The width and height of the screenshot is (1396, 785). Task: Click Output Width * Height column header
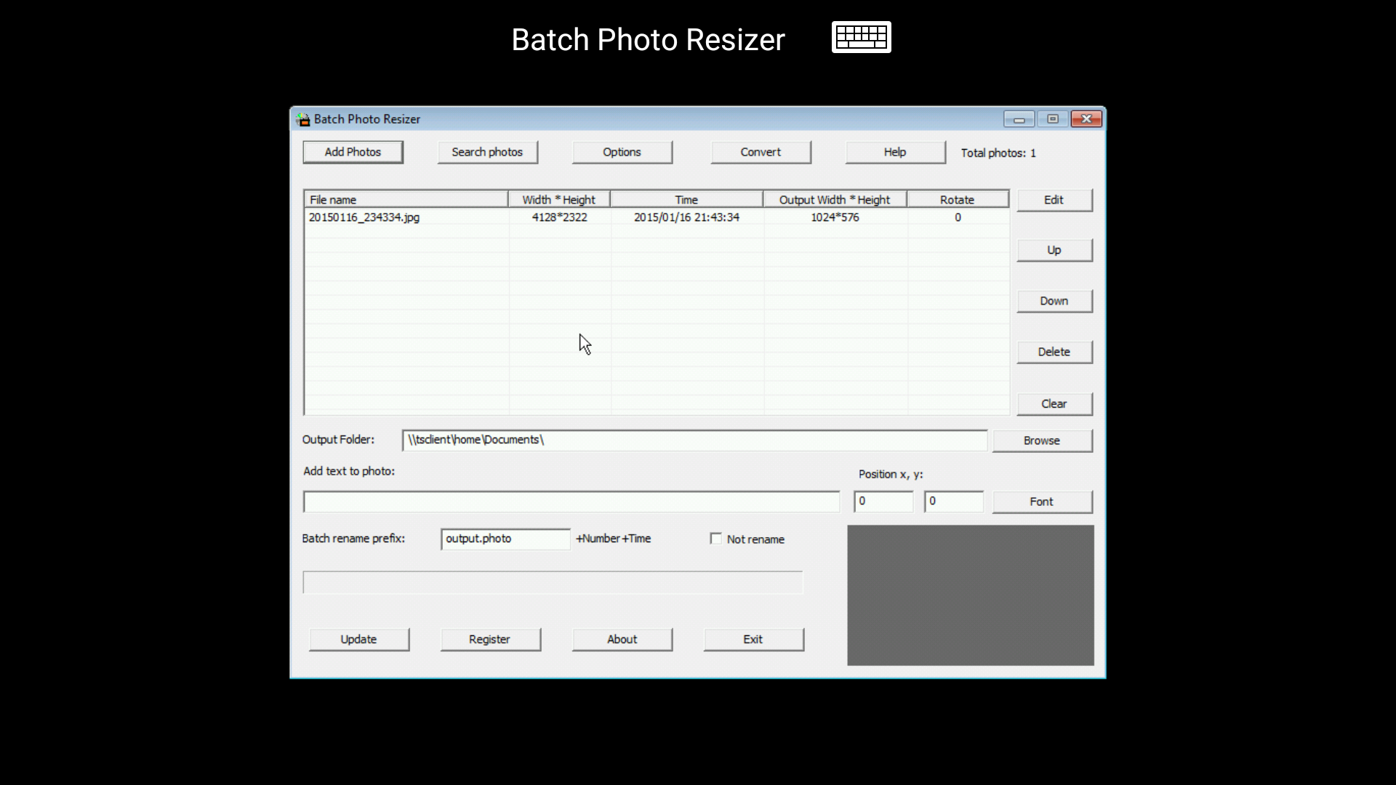[835, 199]
